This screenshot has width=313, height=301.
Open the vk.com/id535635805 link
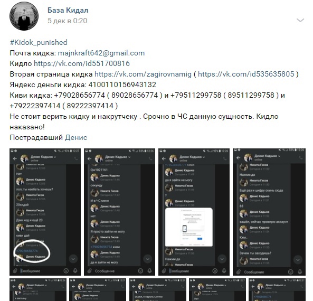[246, 74]
